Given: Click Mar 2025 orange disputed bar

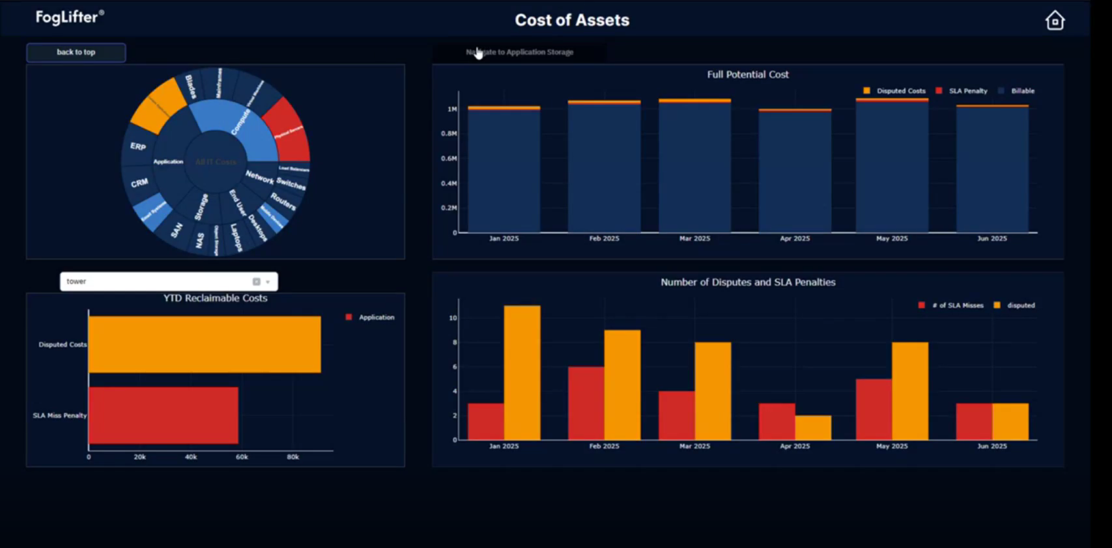Looking at the screenshot, I should pos(713,391).
